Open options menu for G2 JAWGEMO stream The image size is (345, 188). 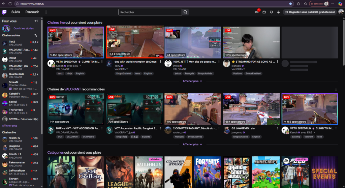(x=278, y=128)
